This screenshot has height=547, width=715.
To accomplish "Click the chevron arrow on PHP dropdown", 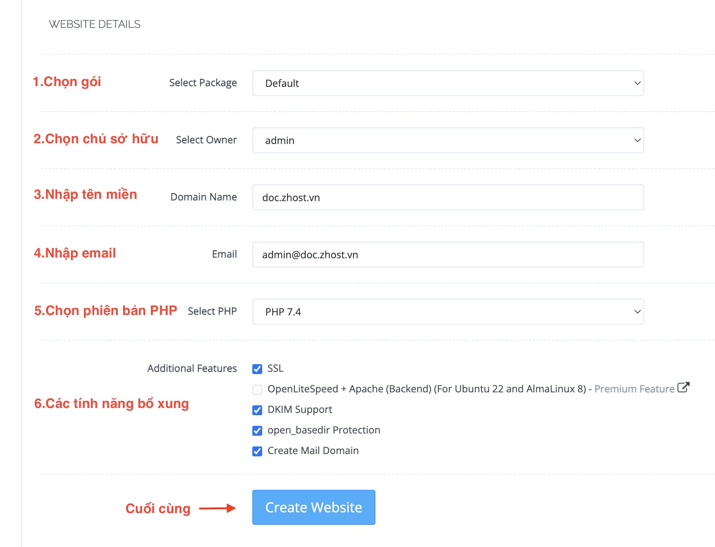I will pyautogui.click(x=637, y=312).
